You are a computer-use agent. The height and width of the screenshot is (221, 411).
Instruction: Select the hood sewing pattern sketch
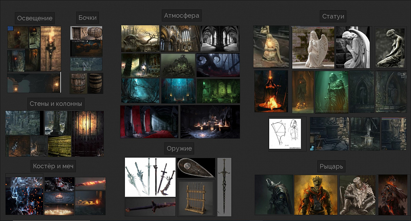(x=285, y=134)
